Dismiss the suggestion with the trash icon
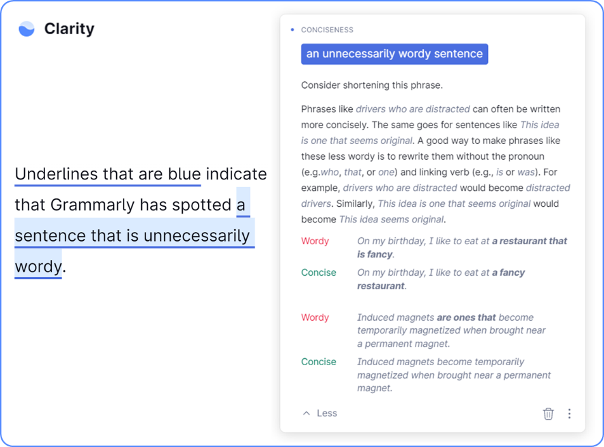Viewport: 604px width, 447px height. coord(548,413)
